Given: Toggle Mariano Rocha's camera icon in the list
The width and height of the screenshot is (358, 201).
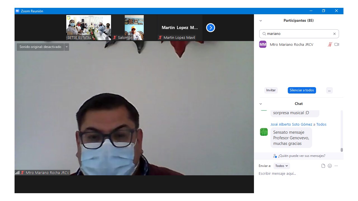Looking at the screenshot, I should [337, 44].
